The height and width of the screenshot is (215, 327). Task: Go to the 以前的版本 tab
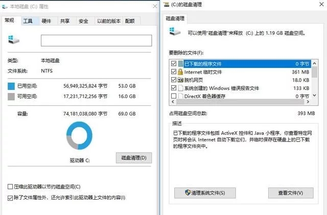(109, 21)
